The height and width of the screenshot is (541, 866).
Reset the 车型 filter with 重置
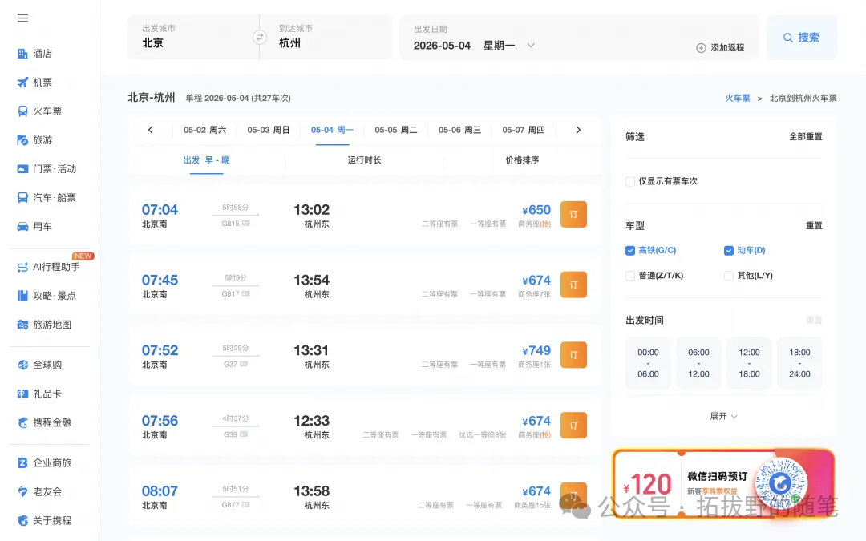click(x=814, y=226)
